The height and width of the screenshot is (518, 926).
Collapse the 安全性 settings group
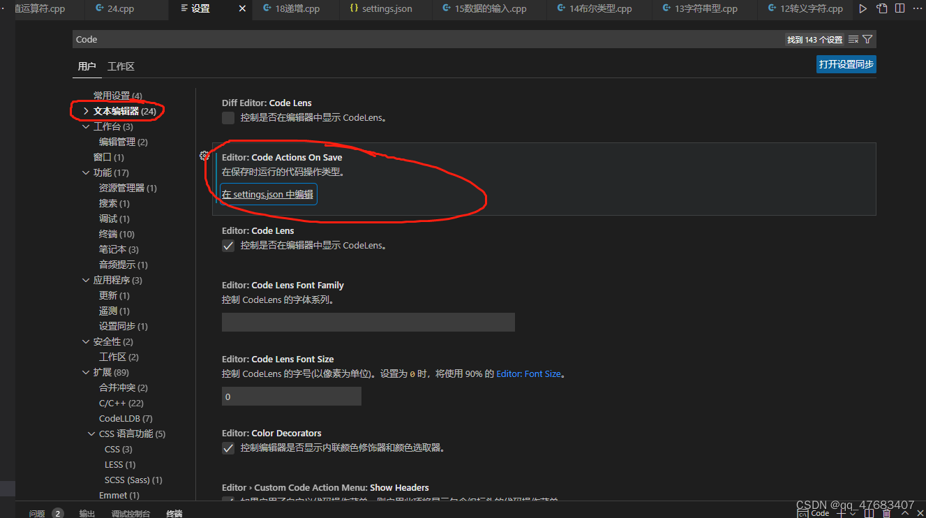click(x=86, y=341)
